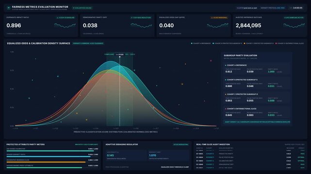Image resolution: width=311 pixels, height=174 pixels.
Task: Click Cohort A true positive rate 0.912
Action: pyautogui.click(x=229, y=72)
